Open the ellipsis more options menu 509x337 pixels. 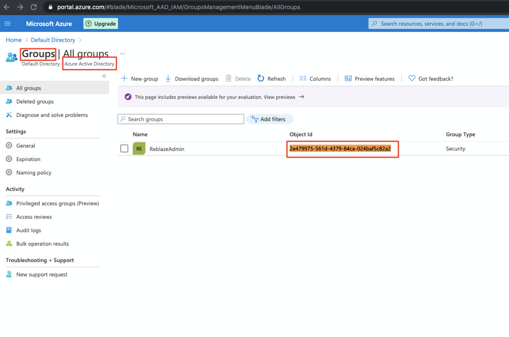(x=122, y=54)
